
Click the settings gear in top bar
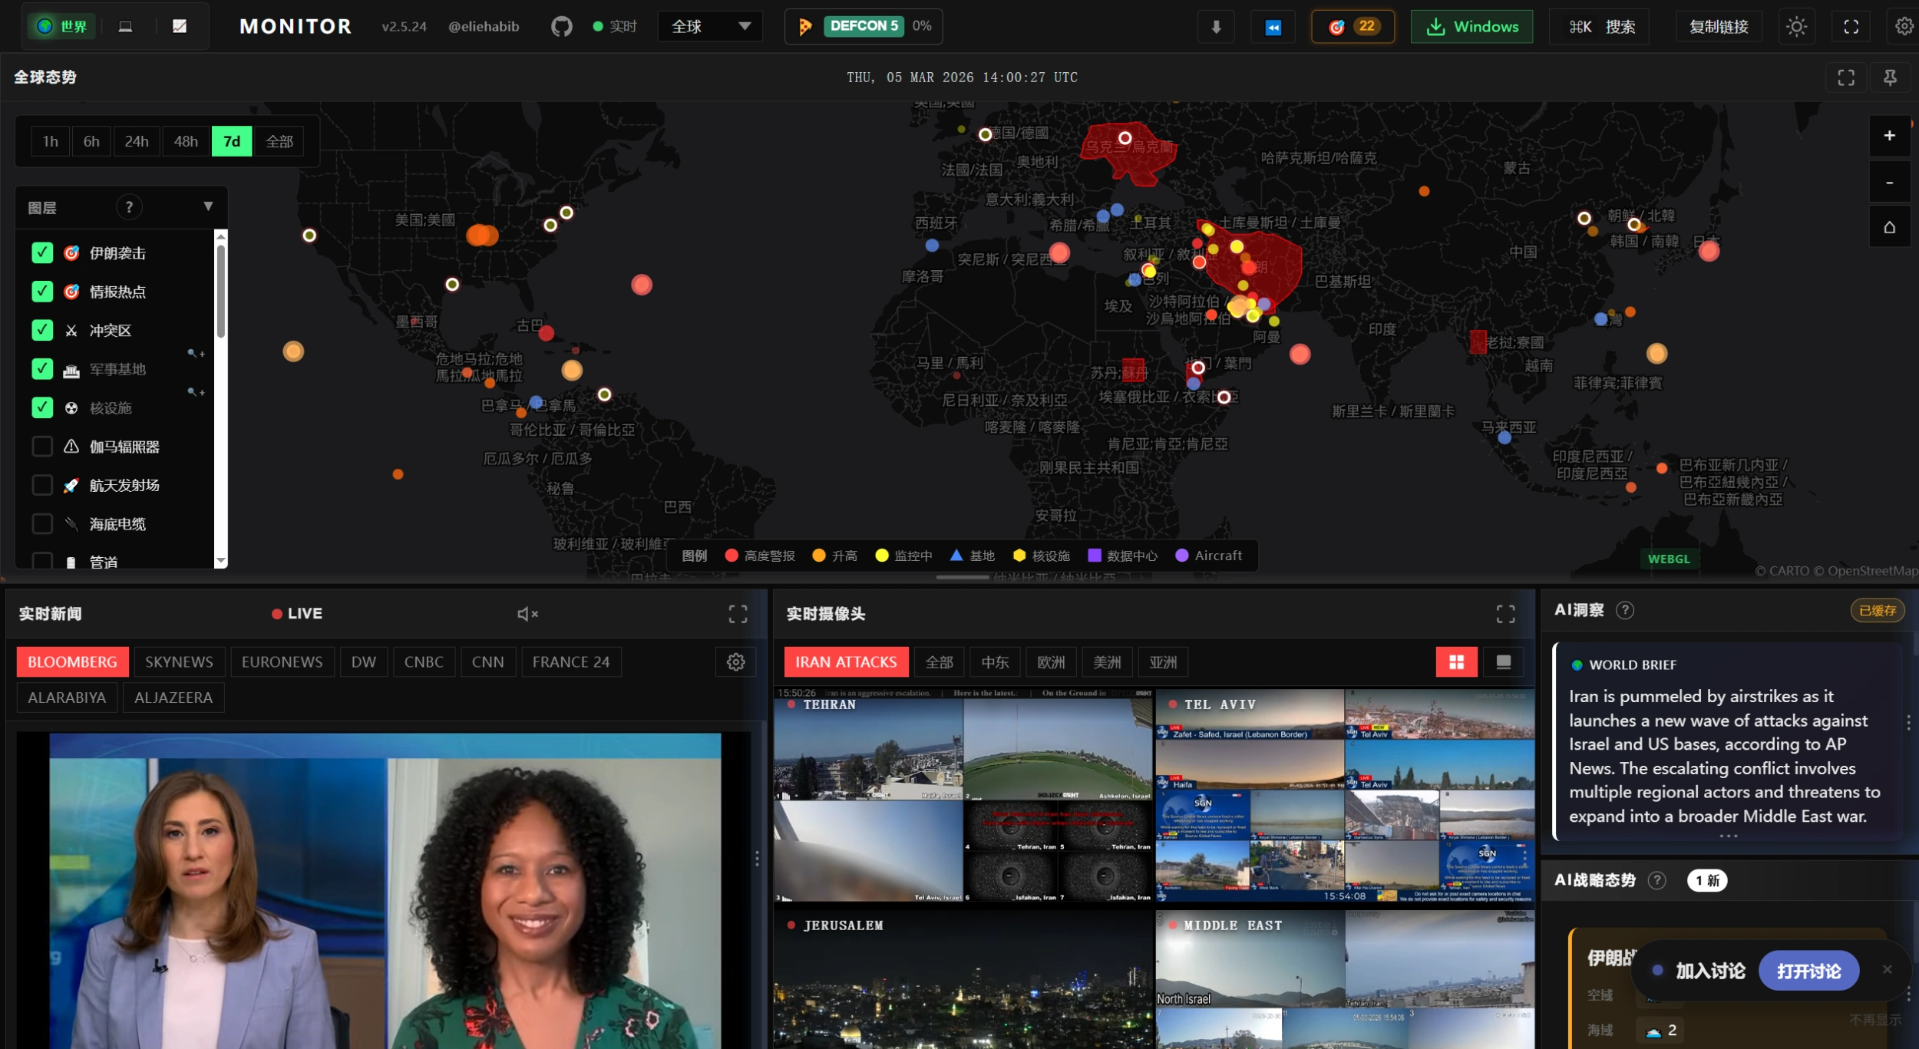tap(1904, 27)
